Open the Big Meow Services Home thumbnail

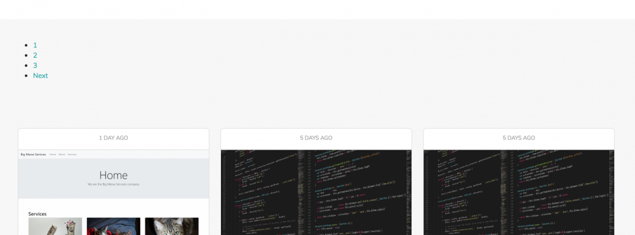[114, 193]
